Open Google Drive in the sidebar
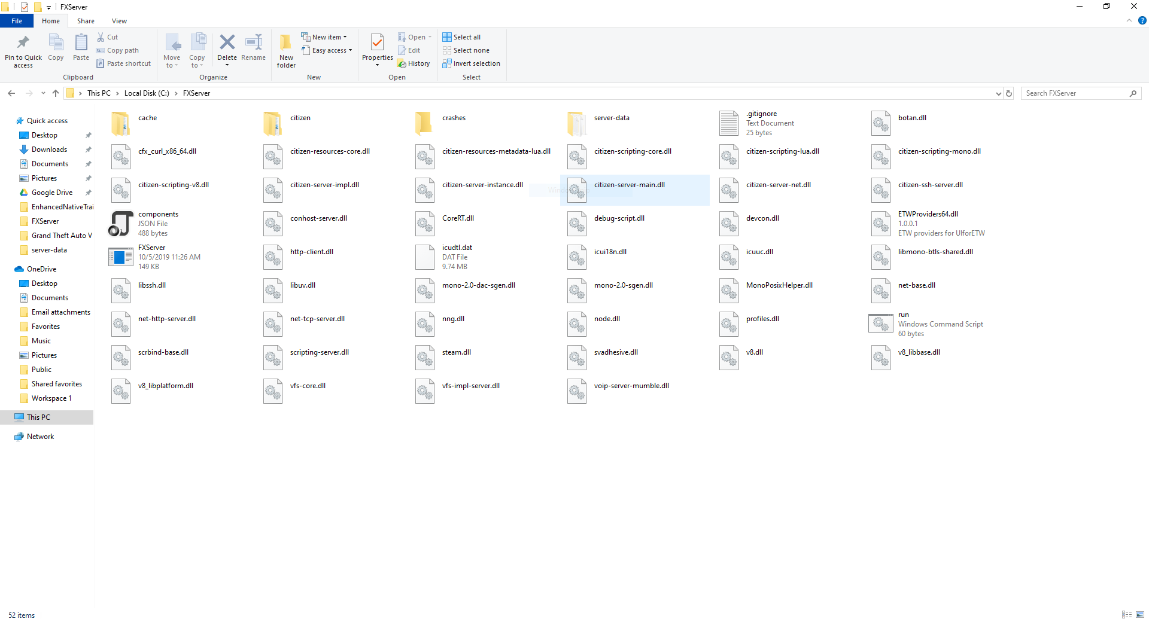Viewport: 1149px width, 622px height. tap(52, 193)
